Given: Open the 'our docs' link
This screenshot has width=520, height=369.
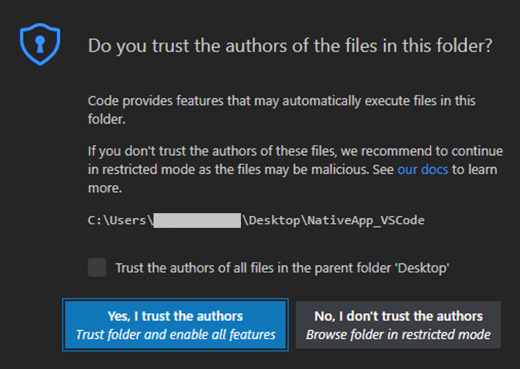Looking at the screenshot, I should 422,170.
